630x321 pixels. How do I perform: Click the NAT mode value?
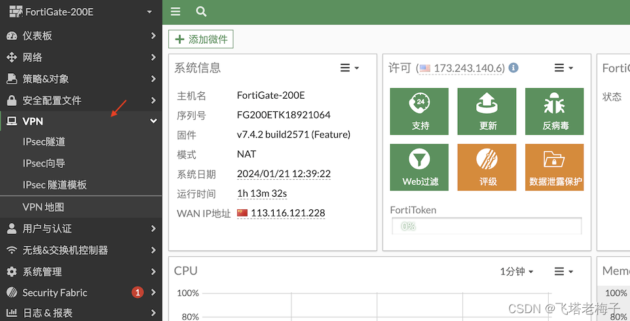[x=246, y=154]
